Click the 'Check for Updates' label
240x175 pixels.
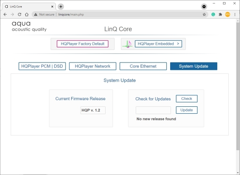(153, 99)
